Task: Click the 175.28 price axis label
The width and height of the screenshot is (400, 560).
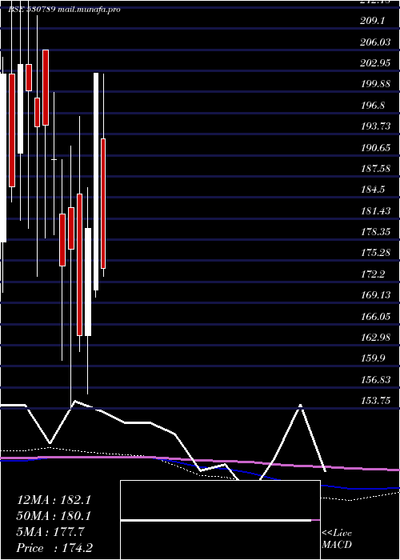Action: pyautogui.click(x=376, y=253)
